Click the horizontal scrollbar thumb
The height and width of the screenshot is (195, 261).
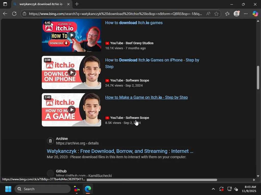(x=152, y=180)
